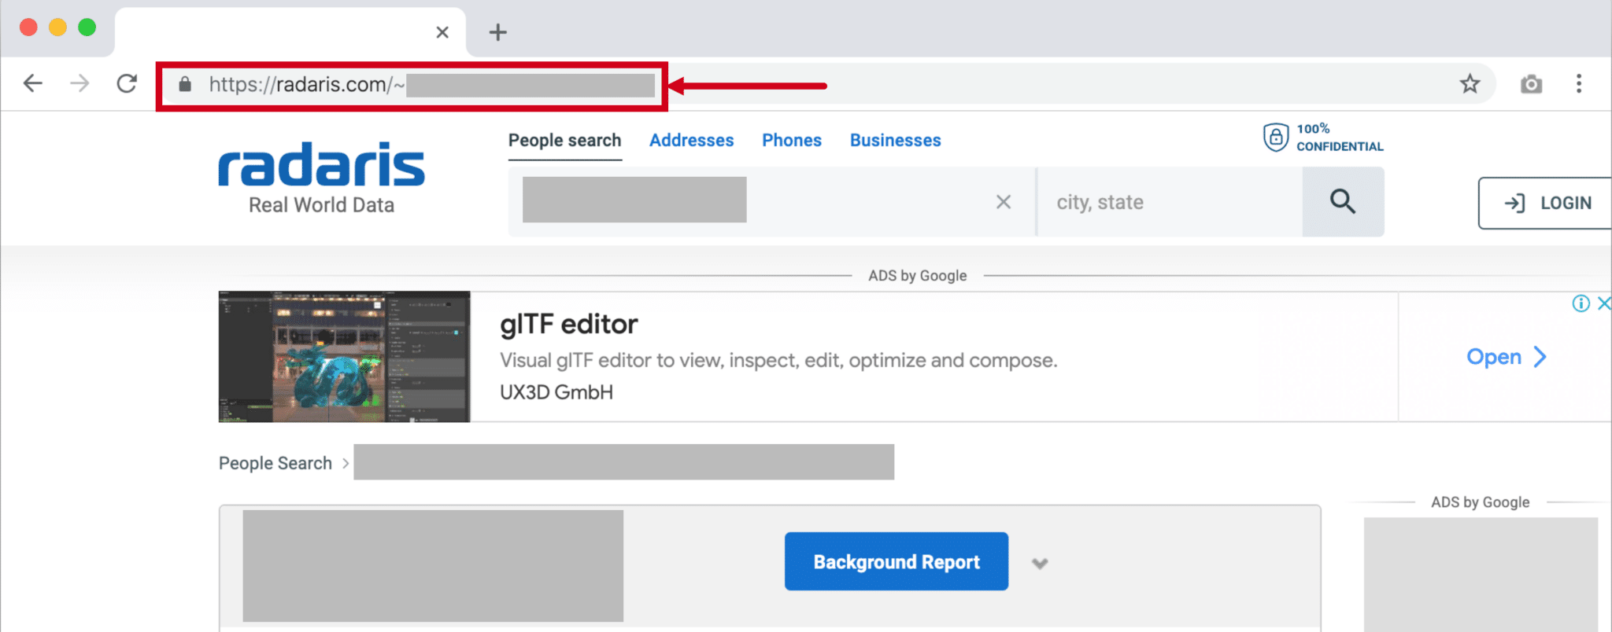1612x632 pixels.
Task: Close the current browser tab
Action: point(442,32)
